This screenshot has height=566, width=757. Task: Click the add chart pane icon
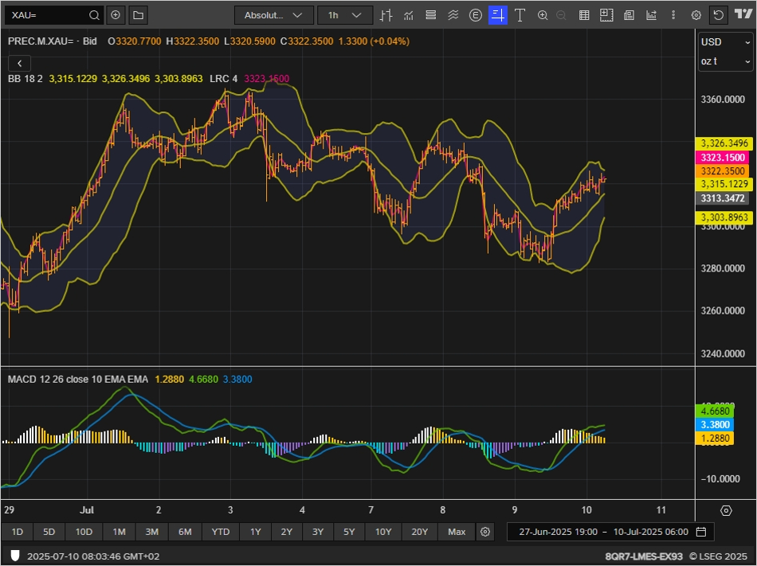pos(606,15)
